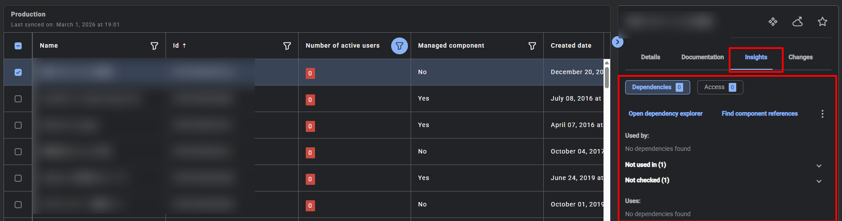Viewport: 842px width, 221px height.
Task: Open the Id column filter
Action: [x=287, y=46]
